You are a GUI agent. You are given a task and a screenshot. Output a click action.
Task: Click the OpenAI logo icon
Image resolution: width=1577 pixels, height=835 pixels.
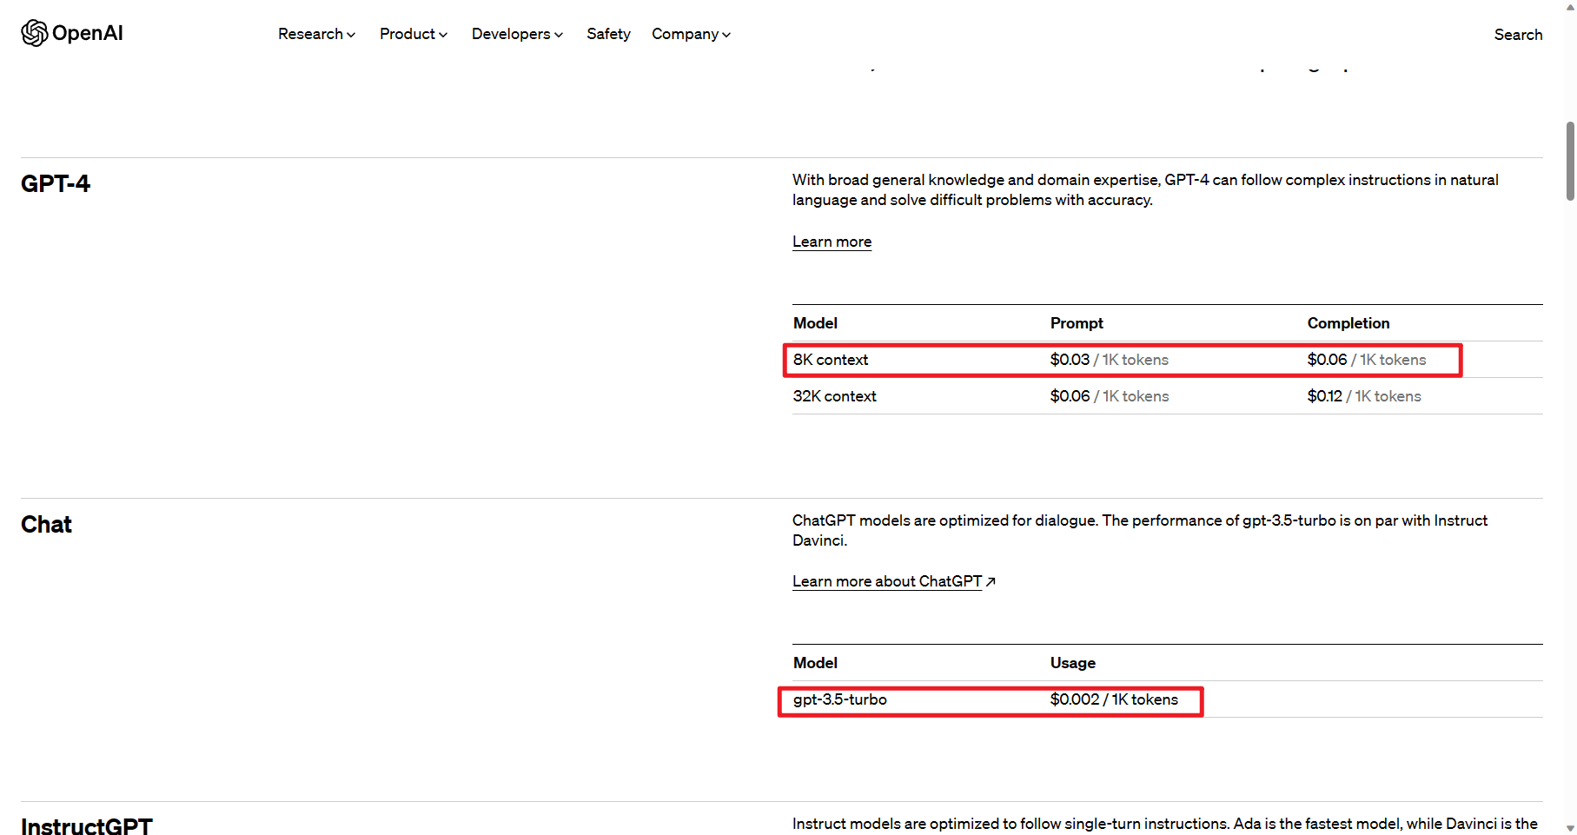34,33
